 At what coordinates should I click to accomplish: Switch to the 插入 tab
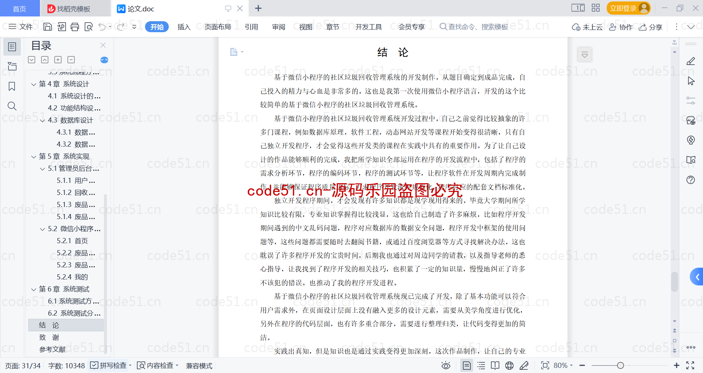(184, 27)
